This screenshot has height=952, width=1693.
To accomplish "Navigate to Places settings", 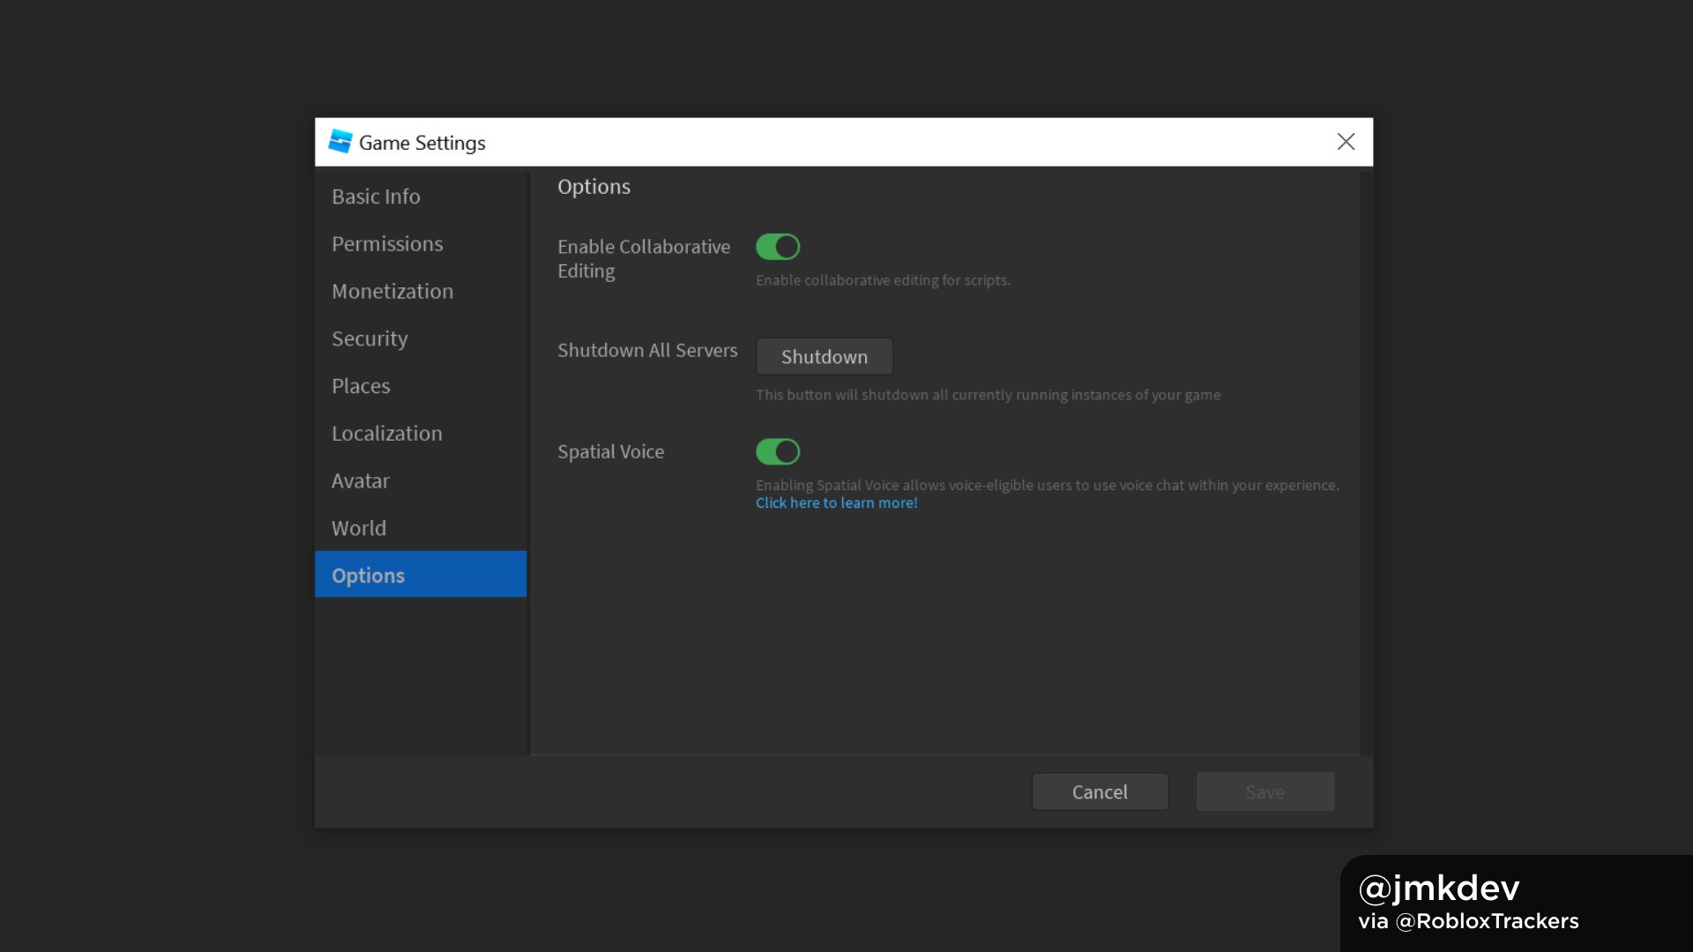I will pyautogui.click(x=361, y=384).
